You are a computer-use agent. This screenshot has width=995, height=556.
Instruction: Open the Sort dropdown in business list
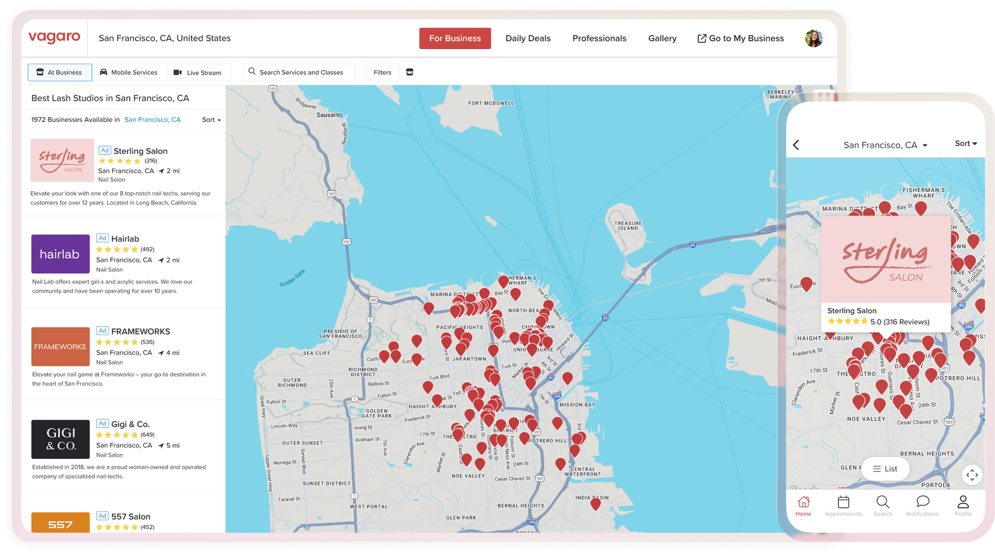point(211,120)
